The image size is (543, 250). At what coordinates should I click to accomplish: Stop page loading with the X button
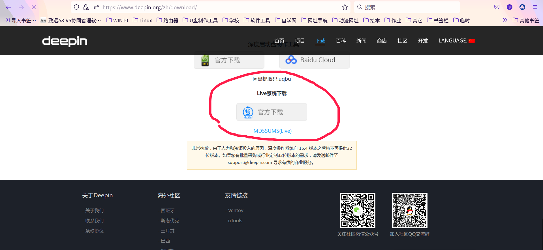point(34,7)
